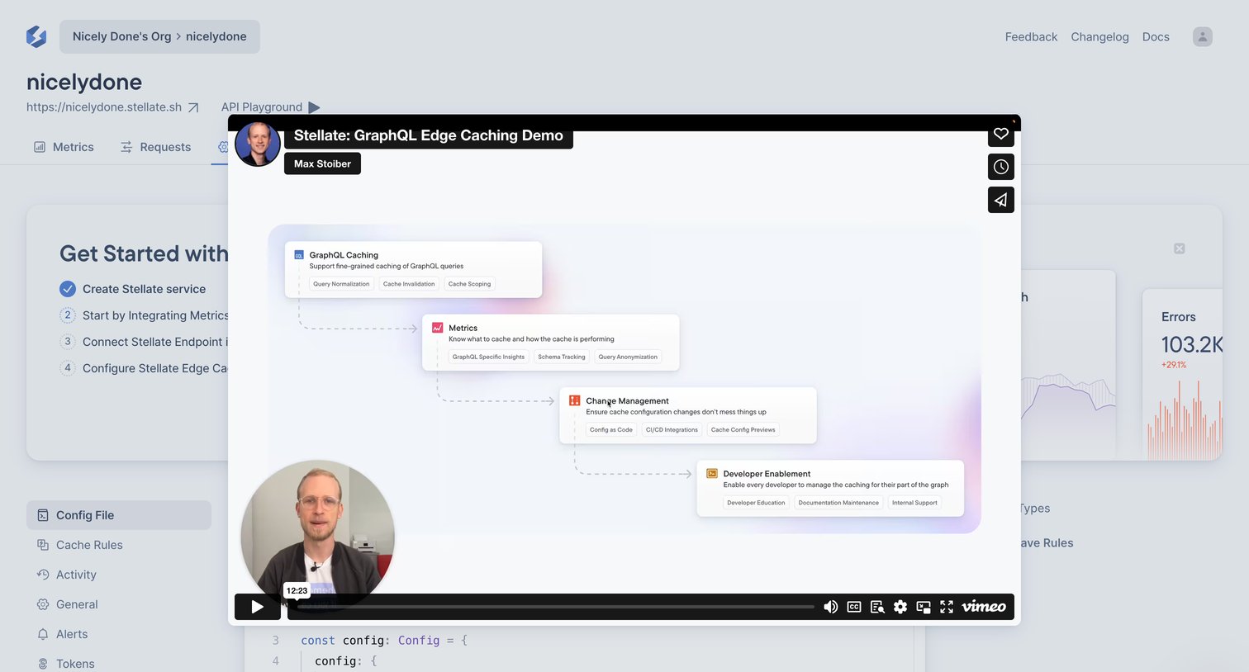The height and width of the screenshot is (672, 1249).
Task: Click the Nicely Done's Org breadcrumb
Action: (121, 36)
